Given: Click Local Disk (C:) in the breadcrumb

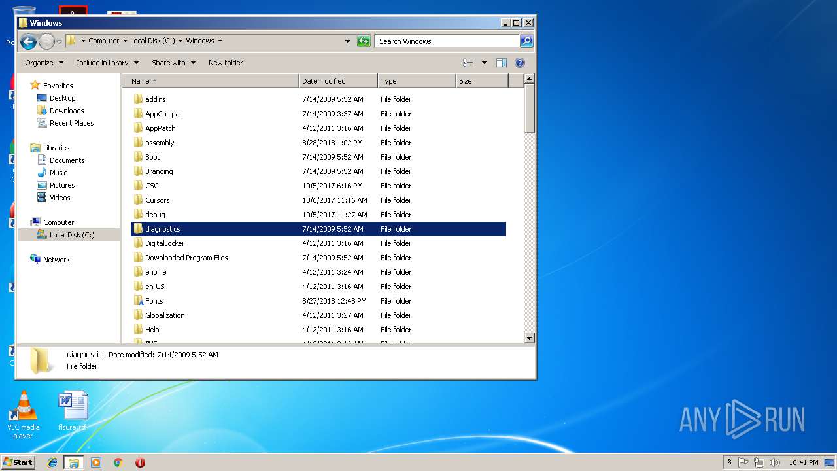Looking at the screenshot, I should [152, 41].
